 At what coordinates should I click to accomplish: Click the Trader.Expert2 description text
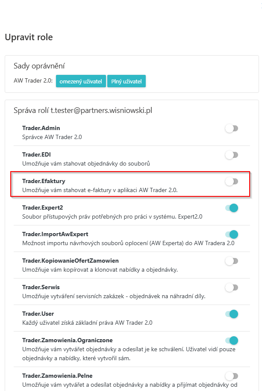coord(112,216)
